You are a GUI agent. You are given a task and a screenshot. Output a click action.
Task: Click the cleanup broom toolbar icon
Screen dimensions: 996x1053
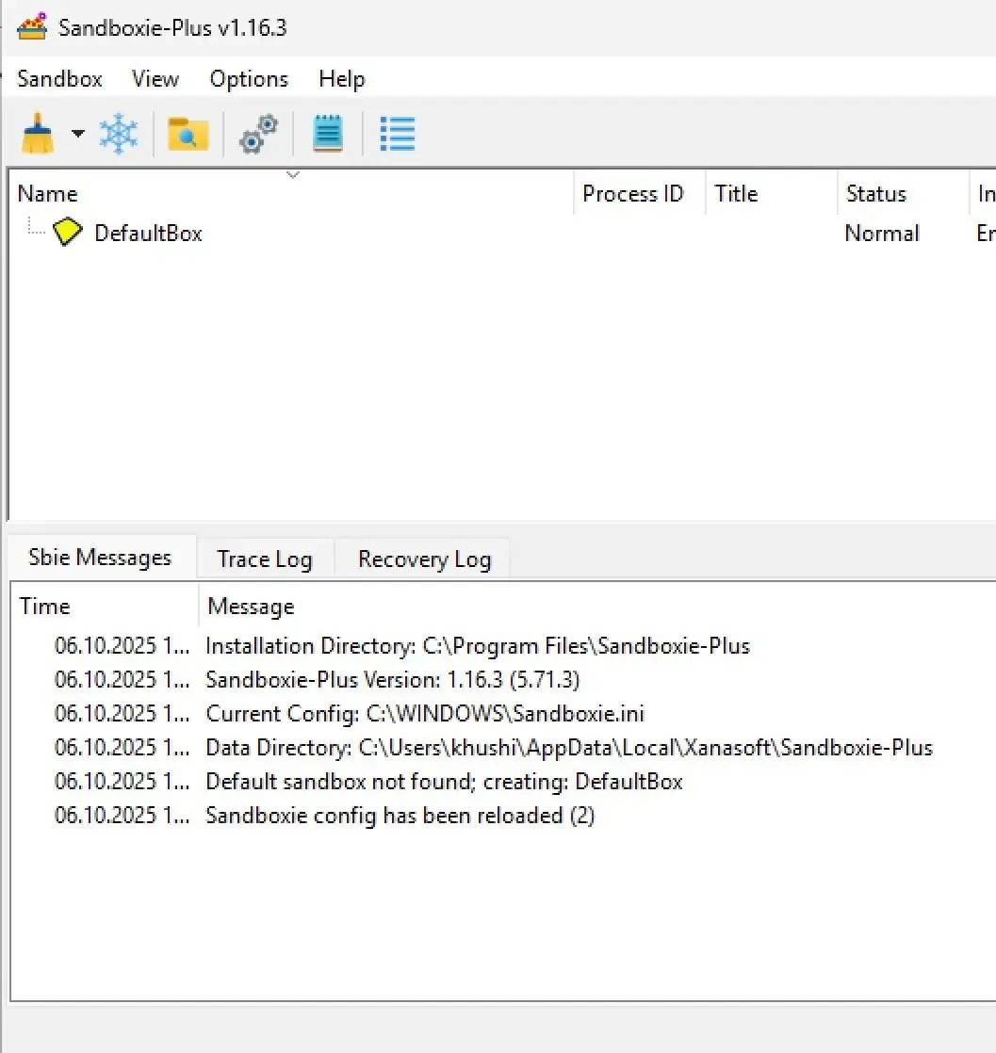coord(38,134)
